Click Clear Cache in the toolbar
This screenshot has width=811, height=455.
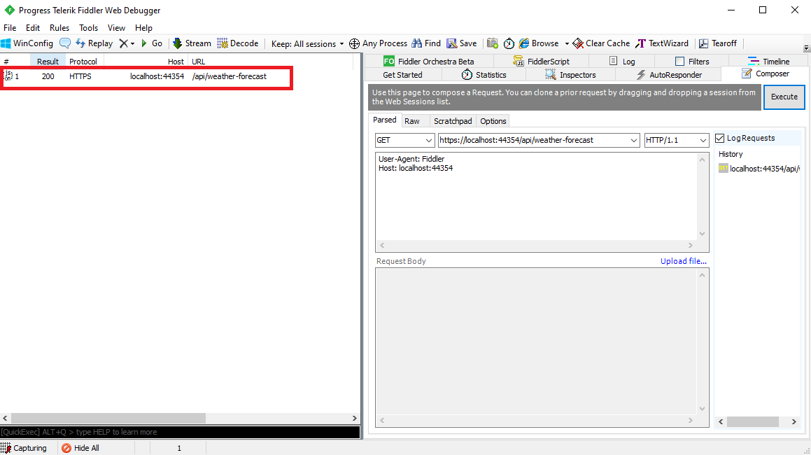point(601,43)
